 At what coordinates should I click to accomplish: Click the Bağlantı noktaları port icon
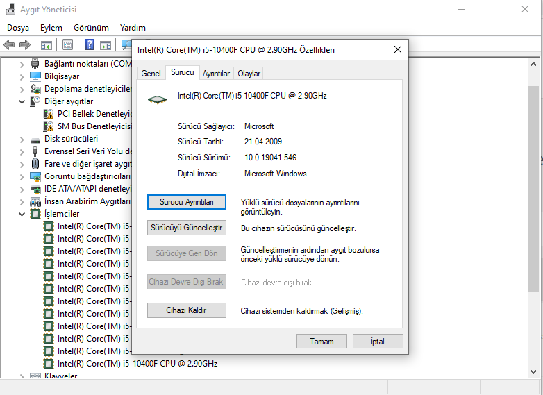click(35, 64)
